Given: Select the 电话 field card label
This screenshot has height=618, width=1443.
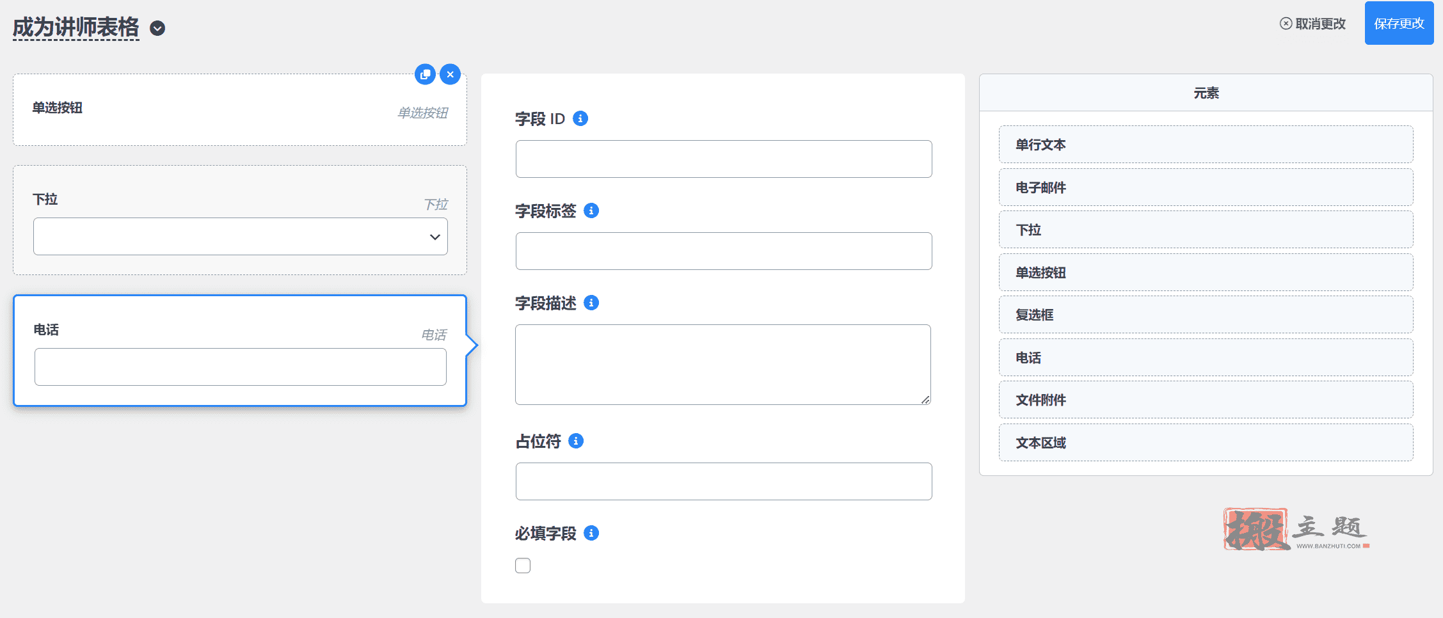Looking at the screenshot, I should [x=46, y=330].
